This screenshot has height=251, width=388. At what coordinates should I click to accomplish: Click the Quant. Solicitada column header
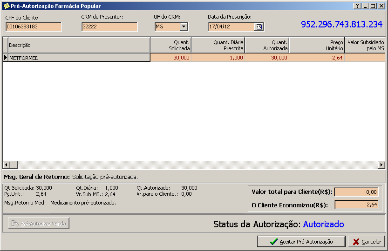[171, 45]
